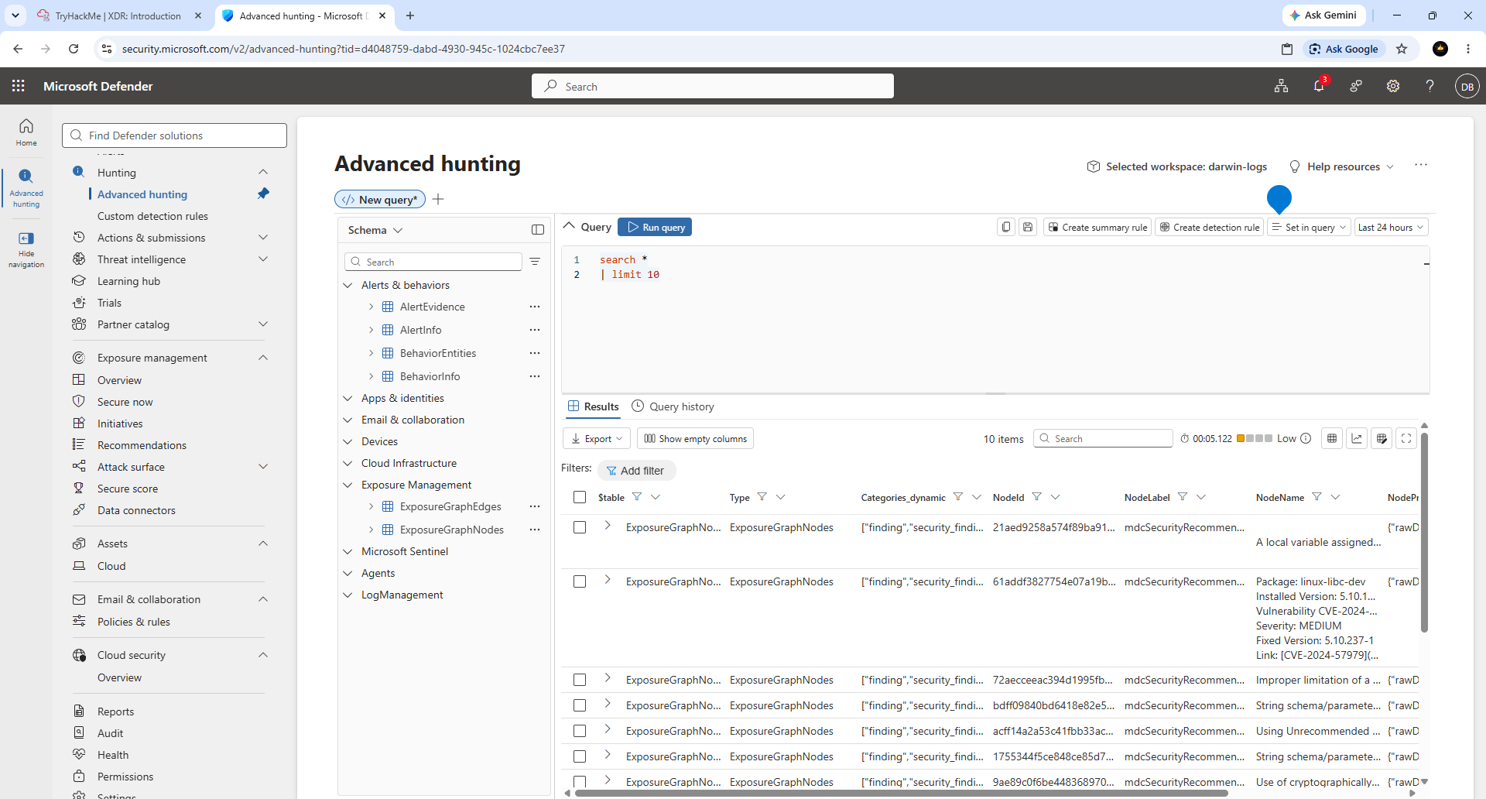This screenshot has width=1486, height=799.
Task: Save the query with the floppy disk icon
Action: pyautogui.click(x=1028, y=227)
